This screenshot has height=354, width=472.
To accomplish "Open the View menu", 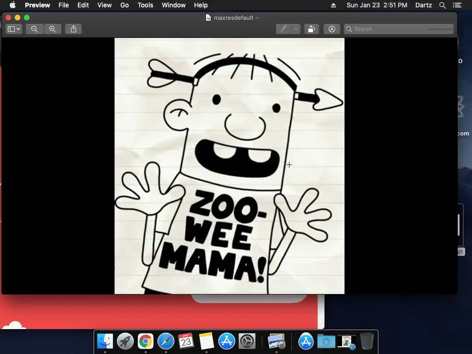I will tap(105, 5).
